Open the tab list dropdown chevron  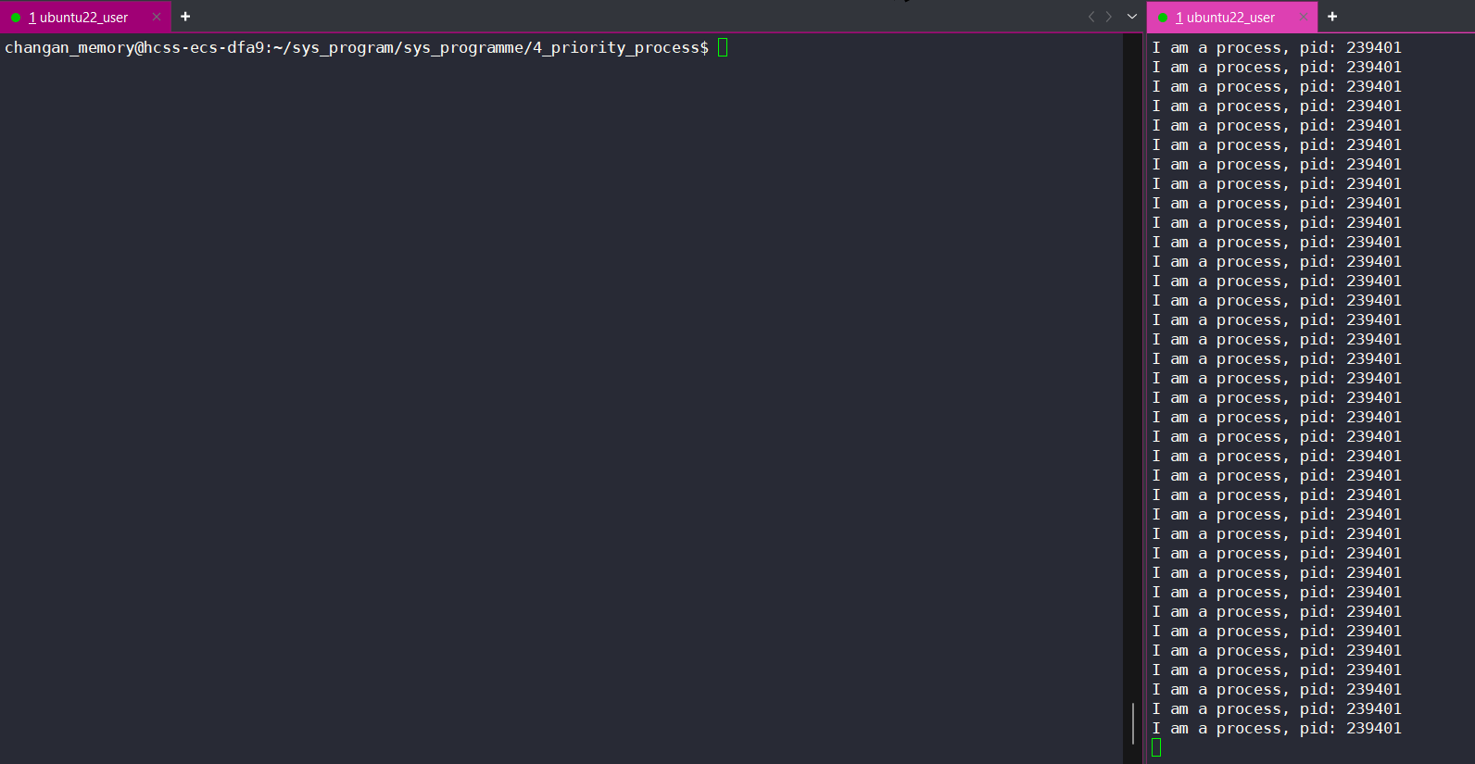tap(1132, 17)
